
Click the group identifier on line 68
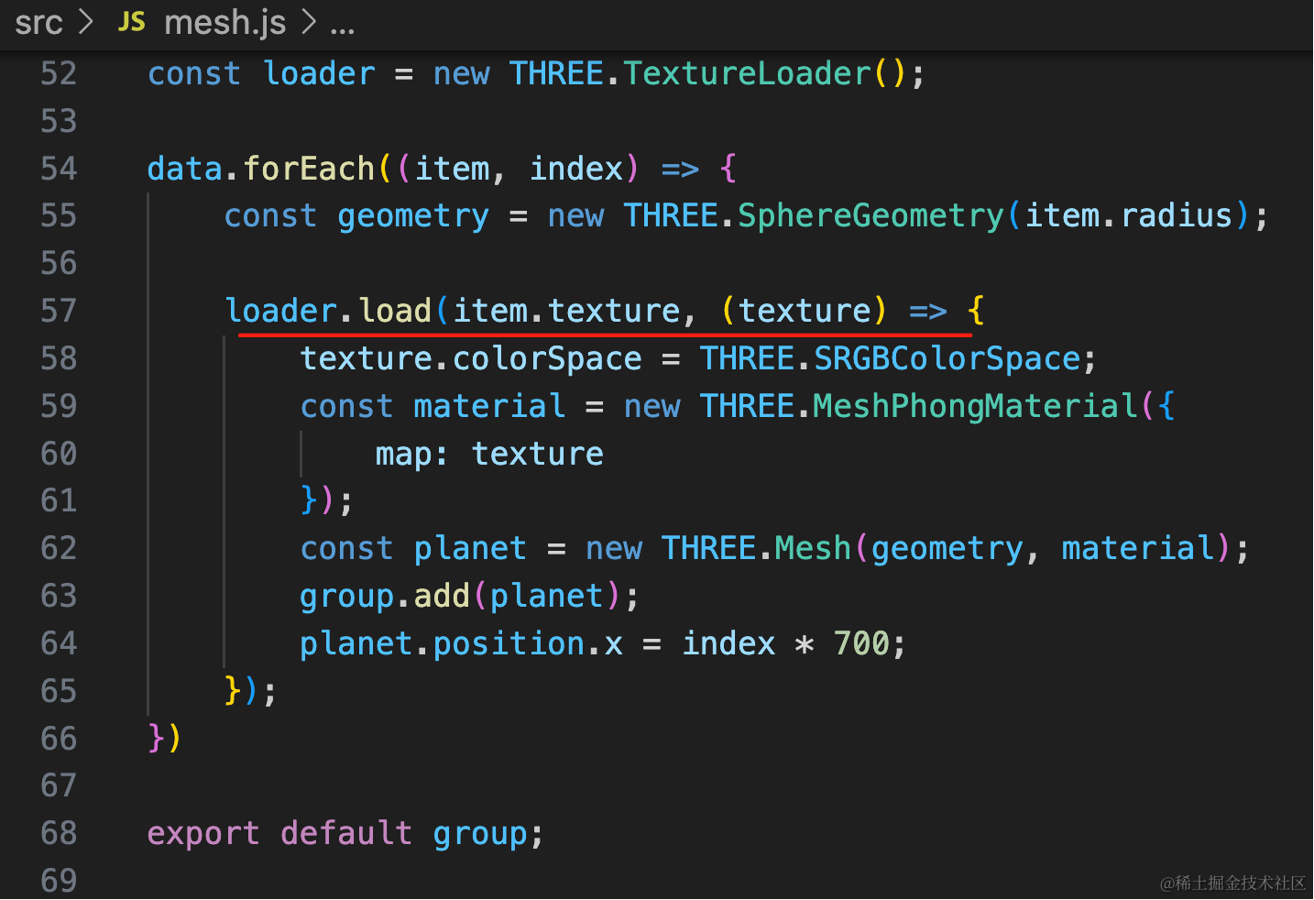(480, 833)
